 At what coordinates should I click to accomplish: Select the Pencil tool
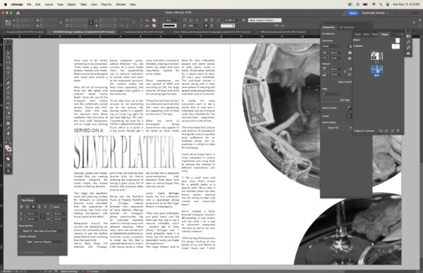[8, 88]
